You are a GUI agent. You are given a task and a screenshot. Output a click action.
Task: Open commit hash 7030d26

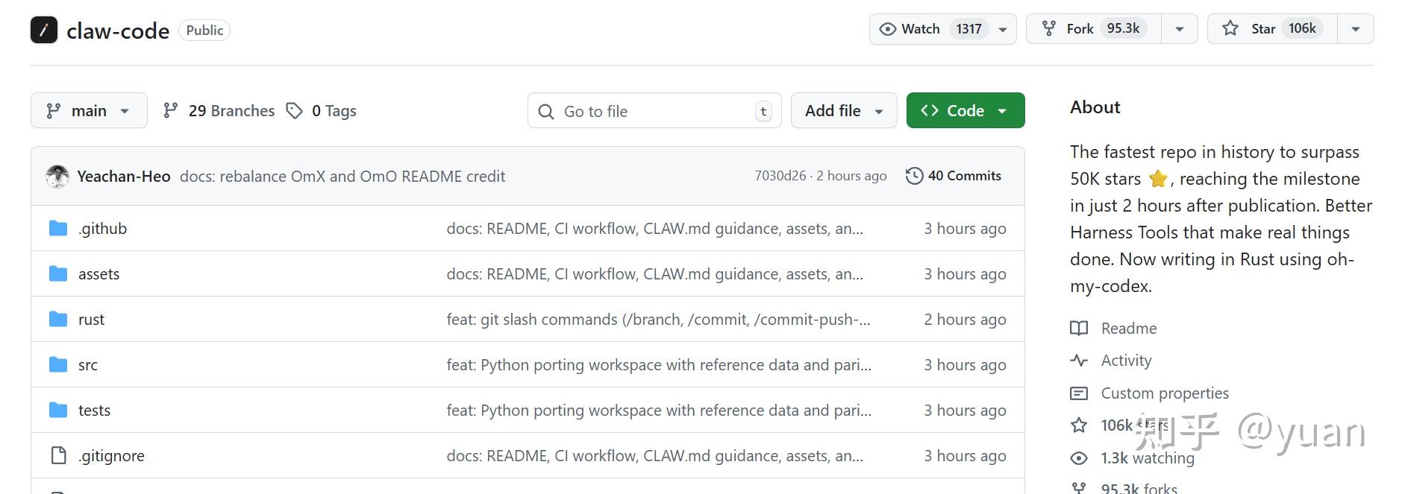click(780, 176)
